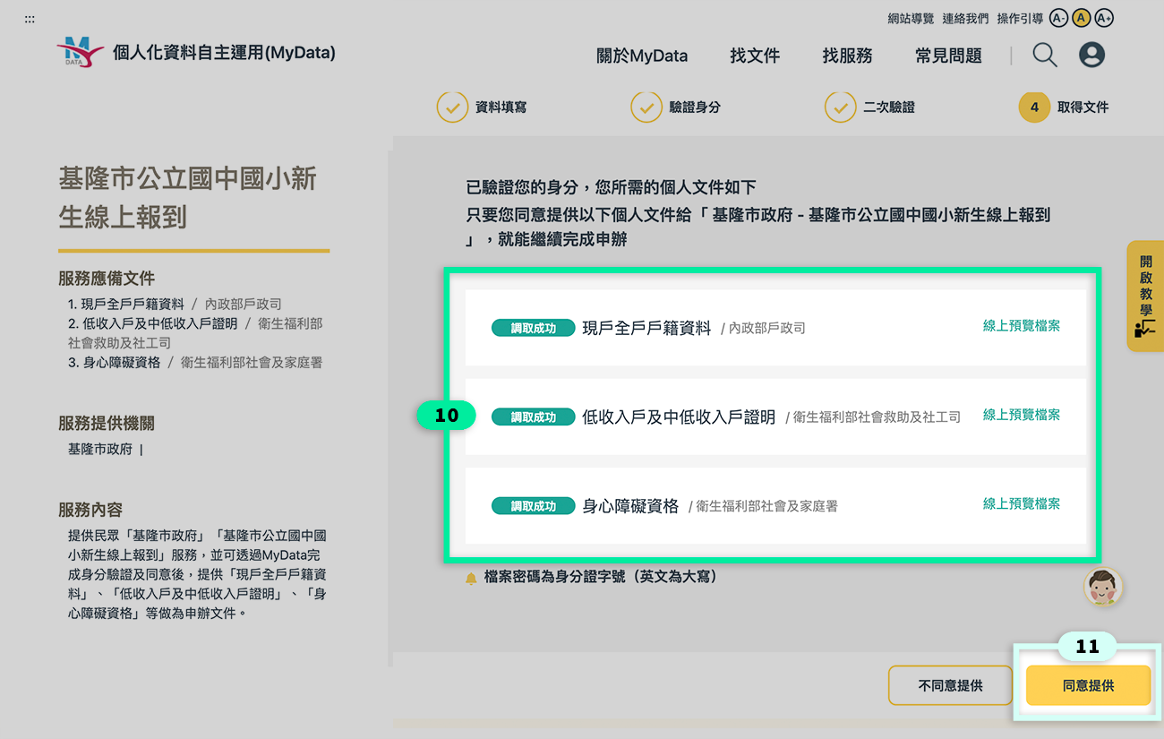Select the medium font size A icon
This screenshot has width=1164, height=739.
1081,18
